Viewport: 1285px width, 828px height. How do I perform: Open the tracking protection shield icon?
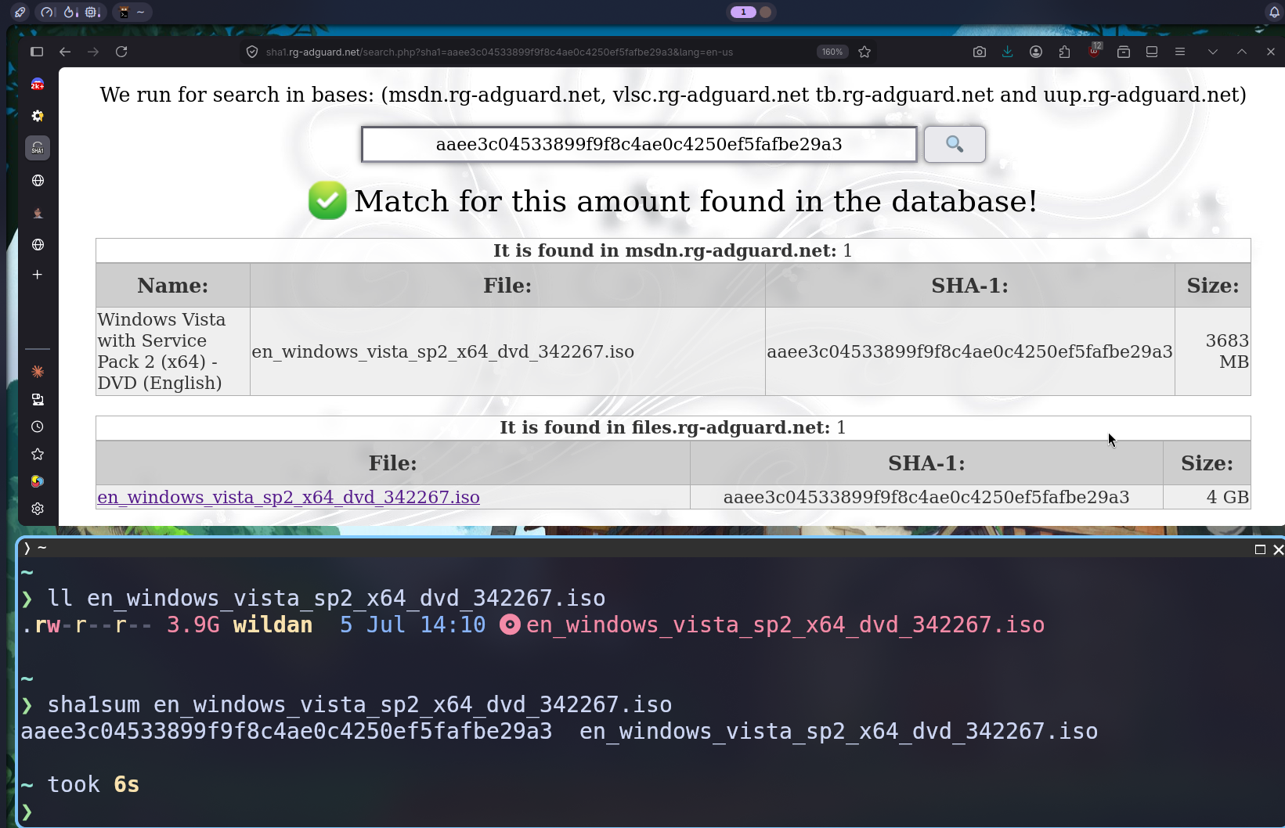(252, 52)
